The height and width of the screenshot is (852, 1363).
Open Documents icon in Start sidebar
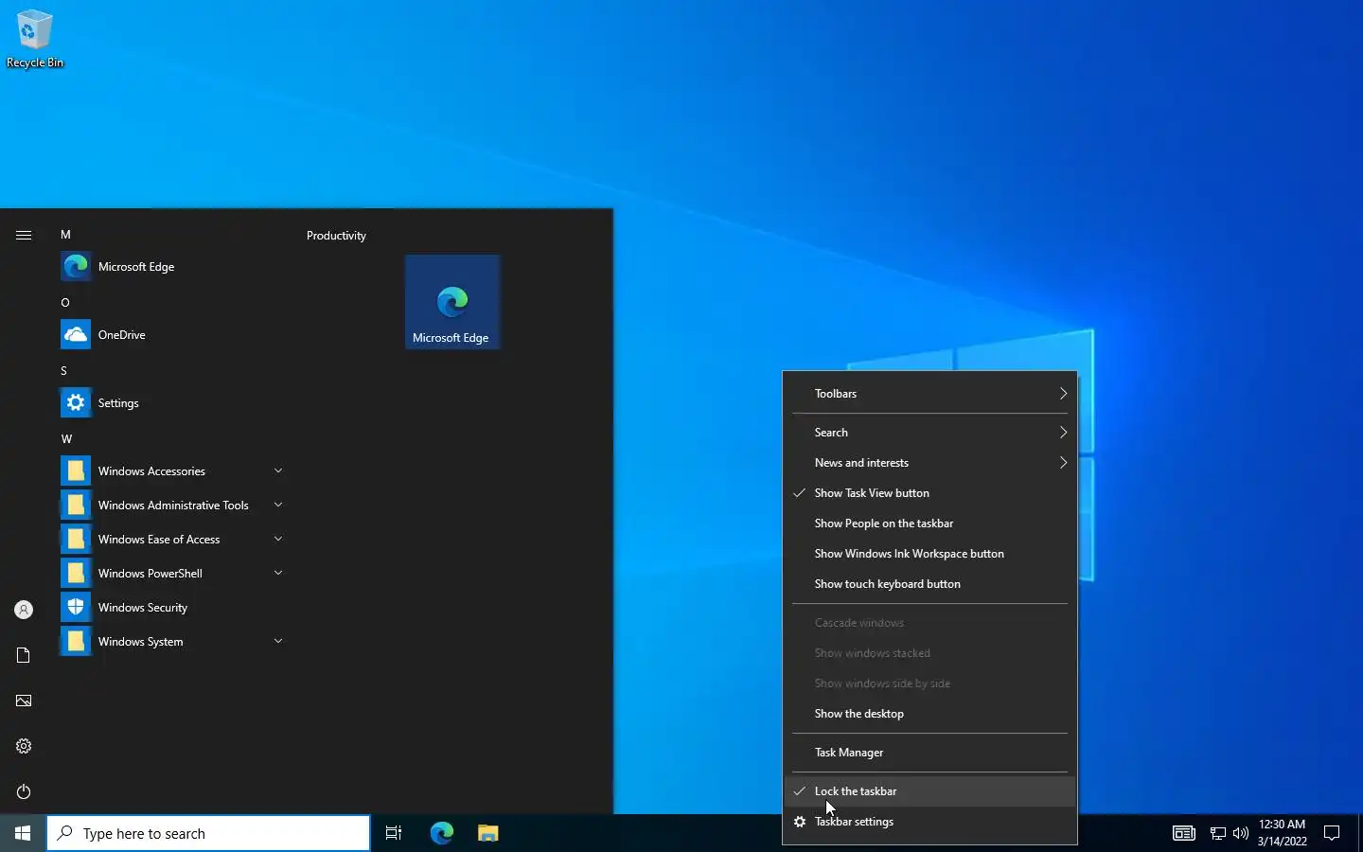[24, 655]
